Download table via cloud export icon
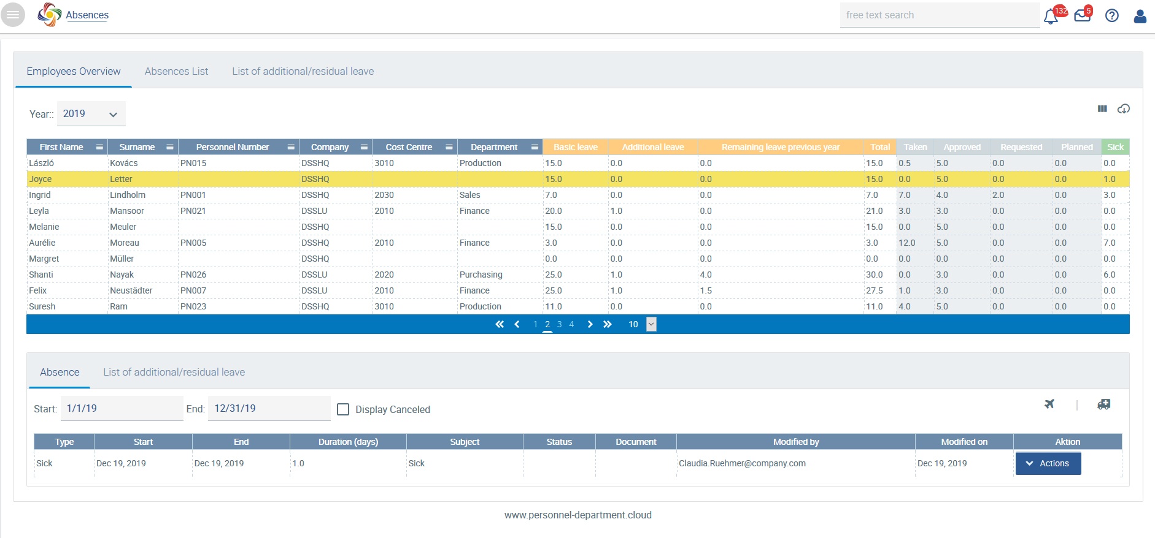This screenshot has width=1155, height=538. click(x=1123, y=108)
